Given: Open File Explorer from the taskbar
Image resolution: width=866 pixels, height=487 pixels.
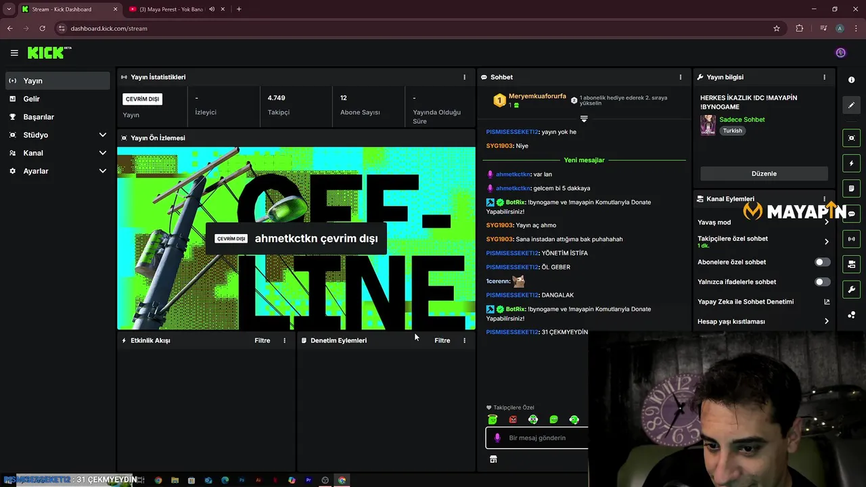Looking at the screenshot, I should pos(175,480).
